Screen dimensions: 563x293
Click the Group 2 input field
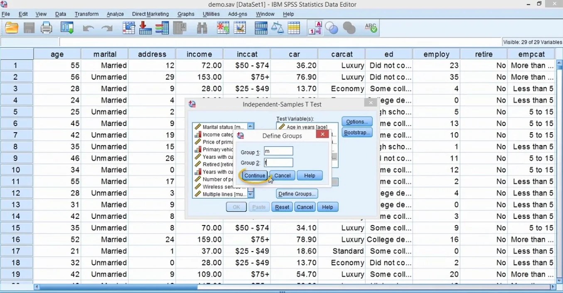click(x=278, y=163)
